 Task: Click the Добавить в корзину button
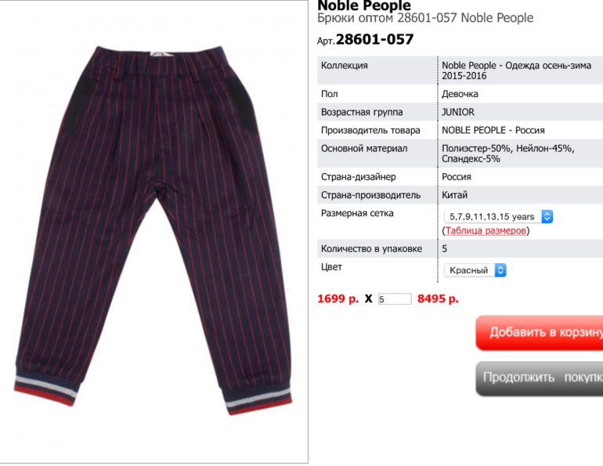pyautogui.click(x=540, y=333)
